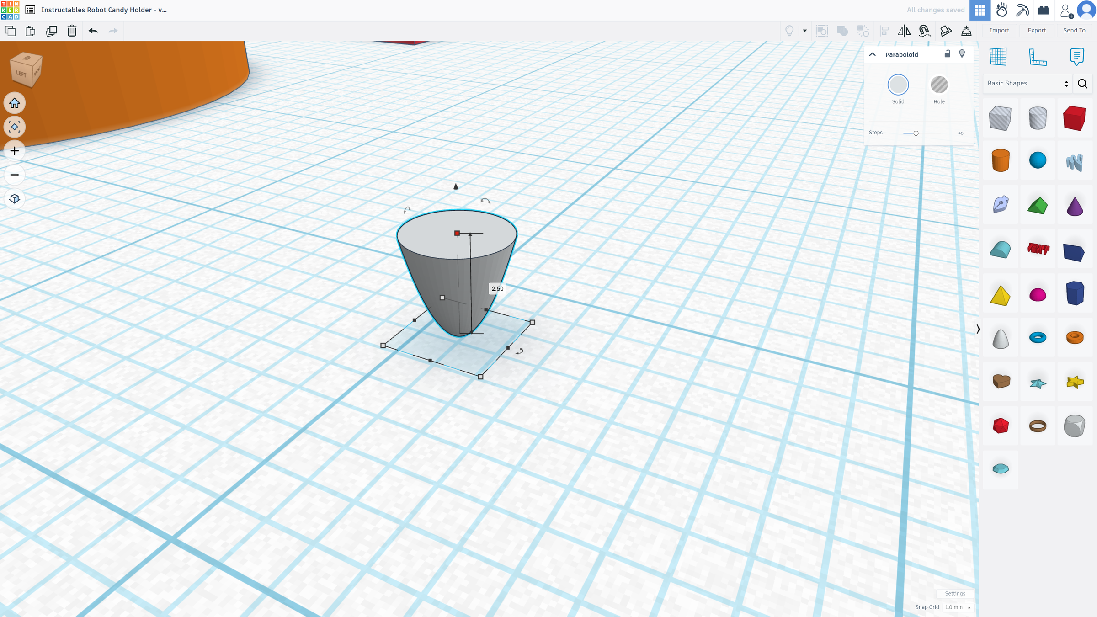Click the Show all lightbulb icon

(789, 31)
